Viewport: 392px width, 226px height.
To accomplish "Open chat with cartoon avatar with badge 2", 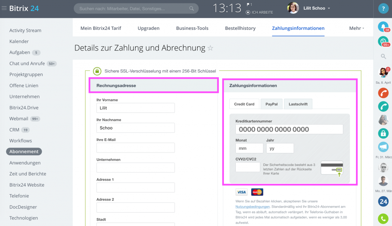I will pyautogui.click(x=383, y=73).
